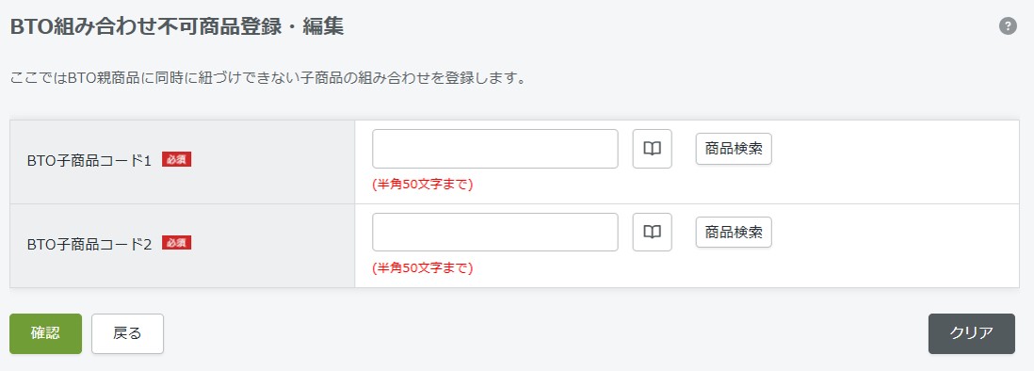Click book icon beside BTO子商品コード1 field
This screenshot has height=371, width=1034.
pyautogui.click(x=653, y=149)
